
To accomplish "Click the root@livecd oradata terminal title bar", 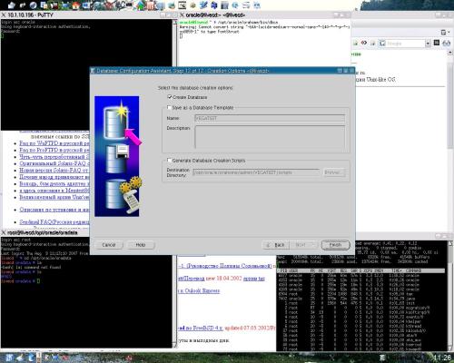I will pos(45,232).
